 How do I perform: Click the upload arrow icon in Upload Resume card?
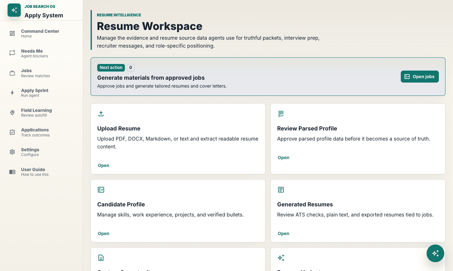(101, 114)
